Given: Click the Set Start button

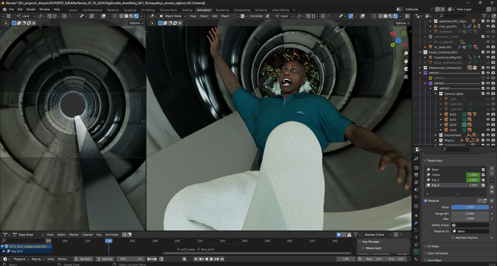Looking at the screenshot, I should click(x=83, y=259).
